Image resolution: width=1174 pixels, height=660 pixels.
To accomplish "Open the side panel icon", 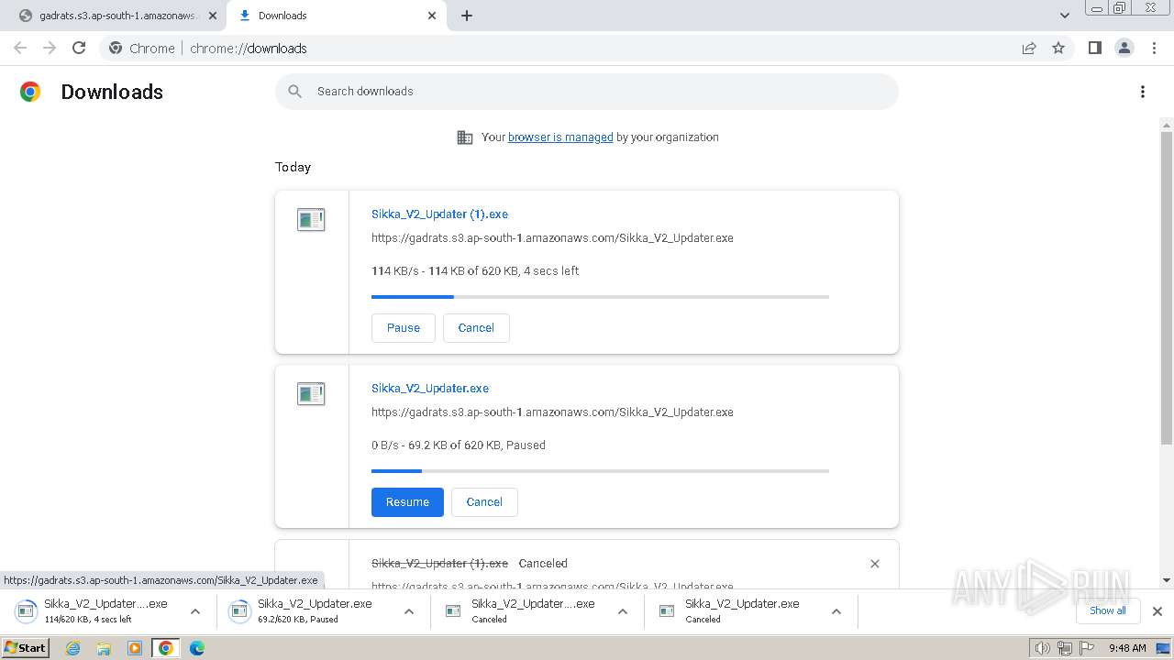I will [x=1094, y=49].
